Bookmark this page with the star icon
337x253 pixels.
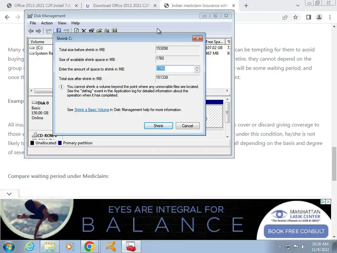click(x=296, y=17)
